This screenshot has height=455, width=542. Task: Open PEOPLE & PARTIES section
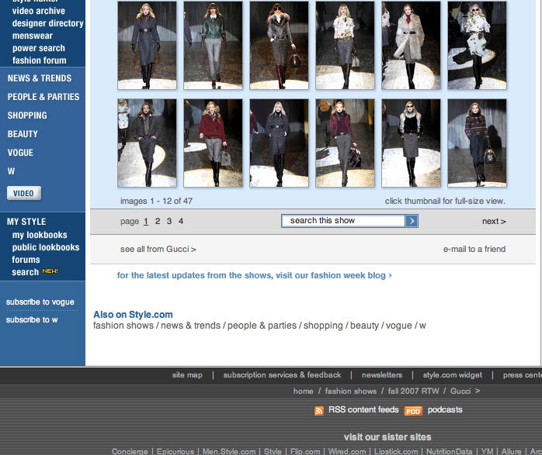(43, 97)
